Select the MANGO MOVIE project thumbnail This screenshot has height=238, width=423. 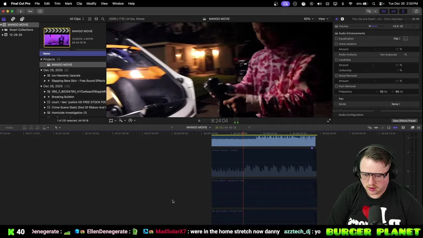pyautogui.click(x=57, y=37)
